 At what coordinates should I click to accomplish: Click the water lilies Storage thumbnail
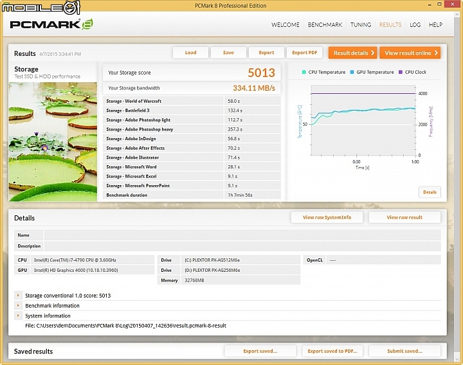53,141
